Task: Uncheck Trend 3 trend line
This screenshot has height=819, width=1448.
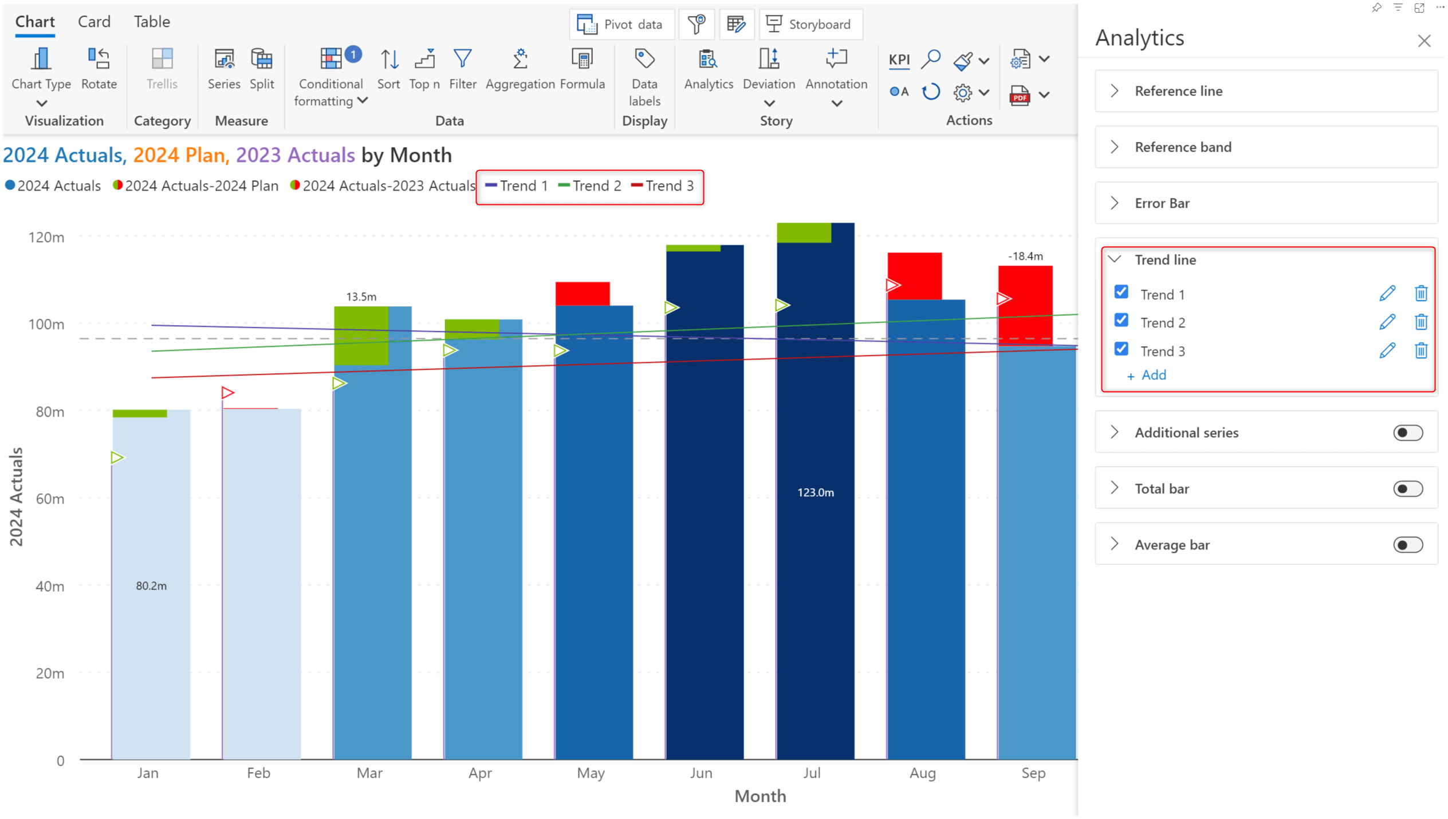Action: (1121, 350)
